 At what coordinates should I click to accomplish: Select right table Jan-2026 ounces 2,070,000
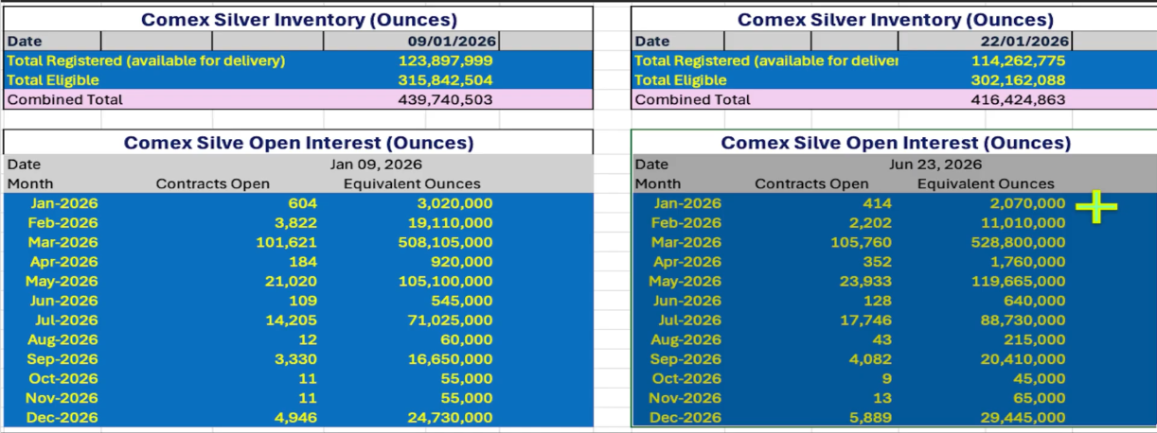click(x=1024, y=203)
